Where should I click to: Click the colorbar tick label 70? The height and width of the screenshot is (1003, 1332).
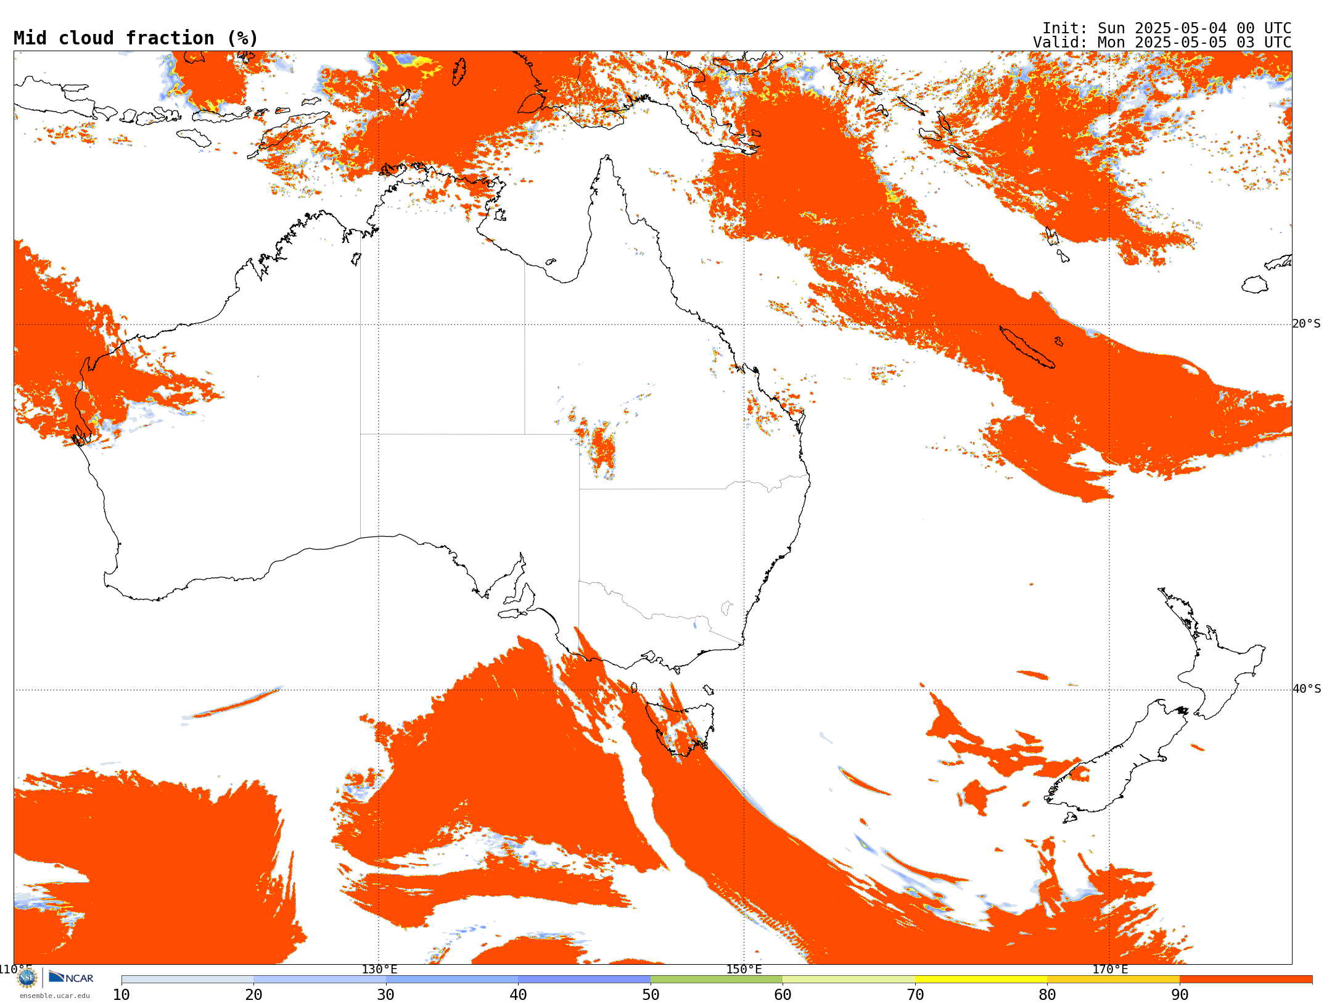pyautogui.click(x=915, y=994)
